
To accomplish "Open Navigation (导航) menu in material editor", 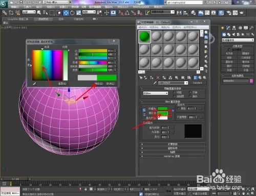I will pyautogui.click(x=165, y=27).
